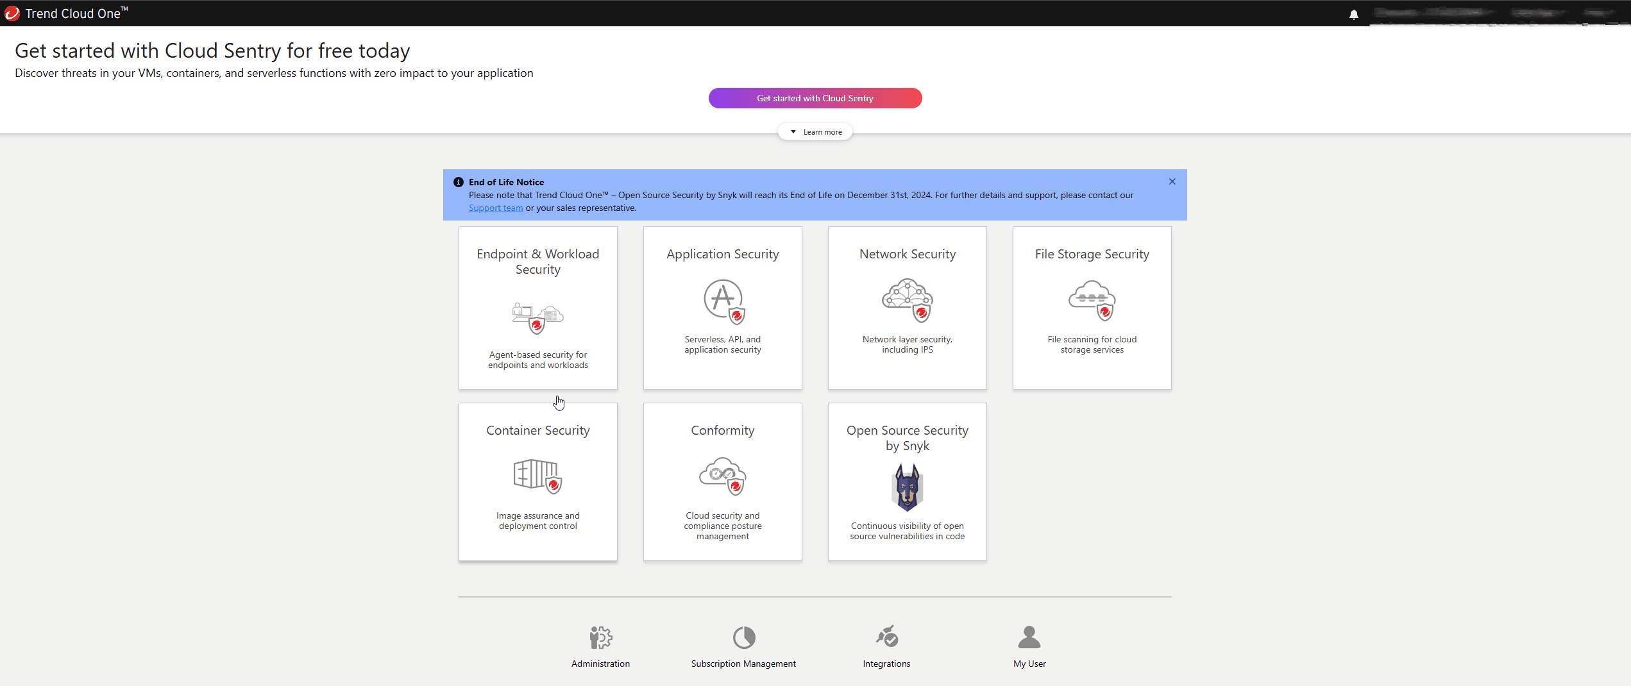The image size is (1631, 686).
Task: Open the Integrations plug icon
Action: (x=886, y=637)
